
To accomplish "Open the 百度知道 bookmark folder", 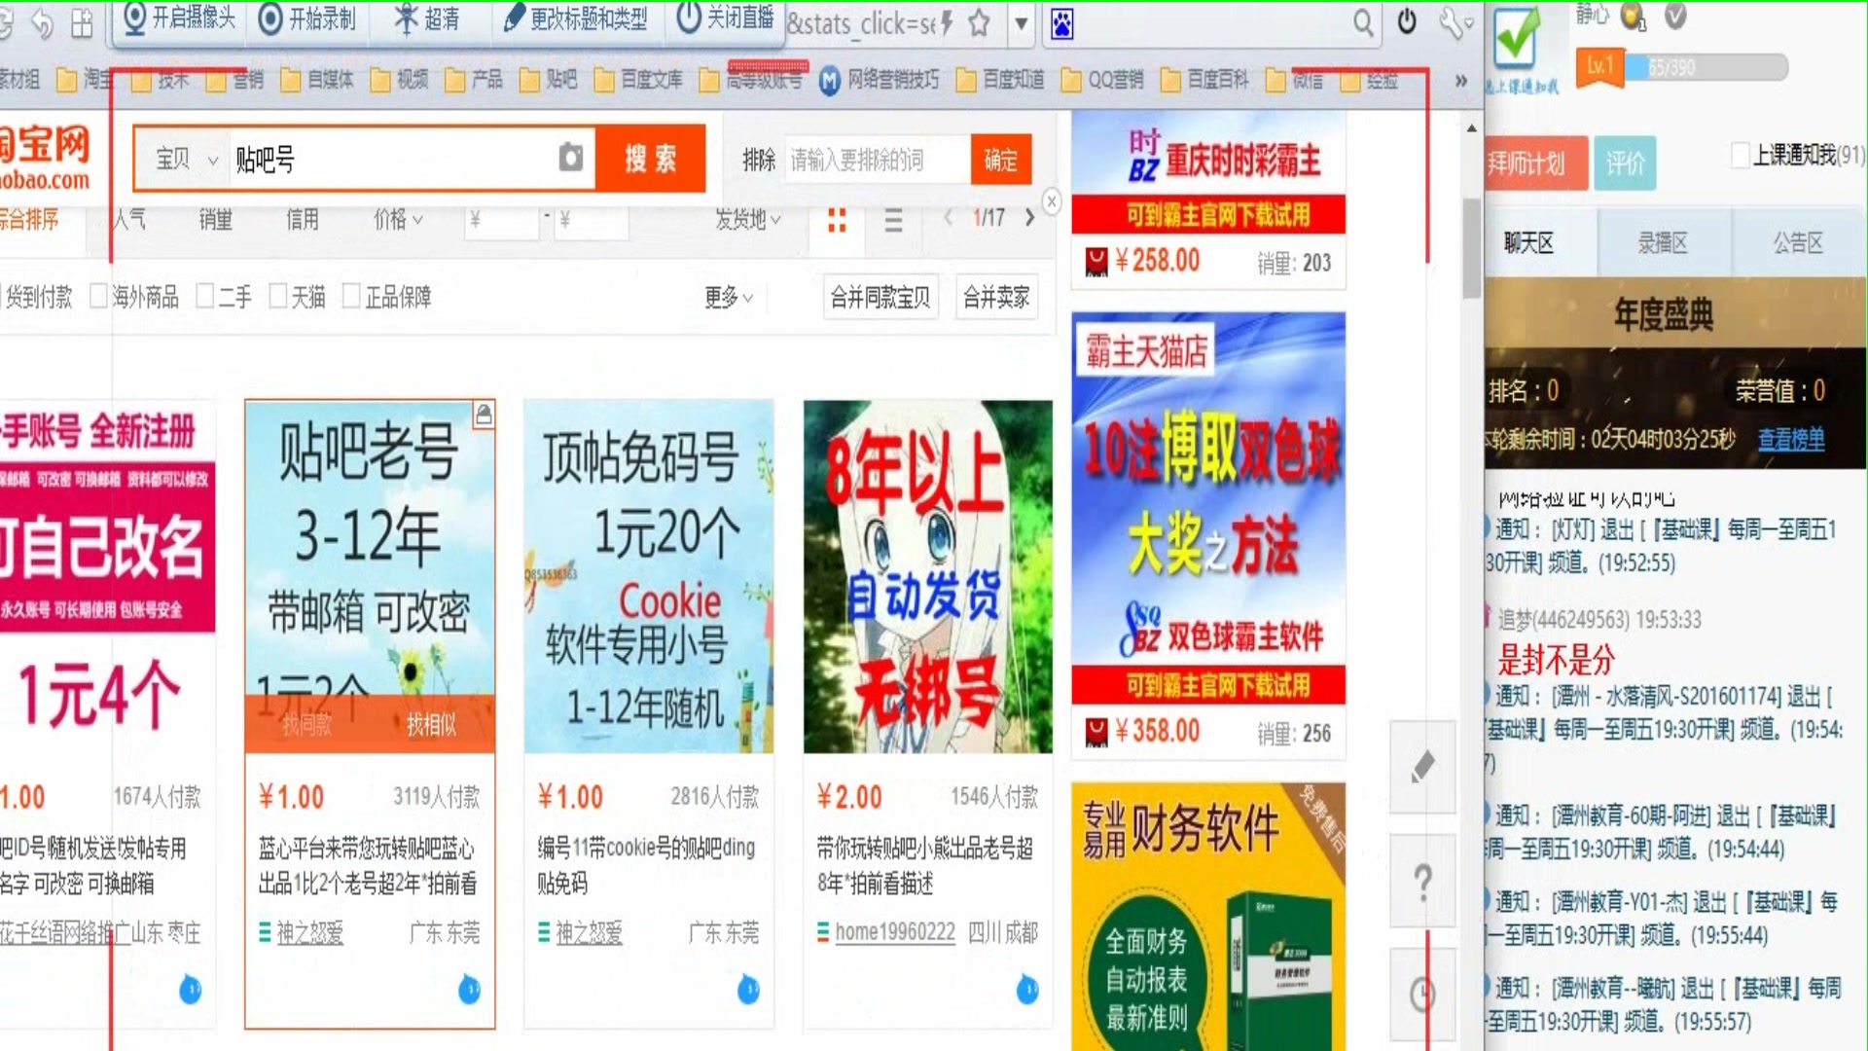I will click(1000, 80).
